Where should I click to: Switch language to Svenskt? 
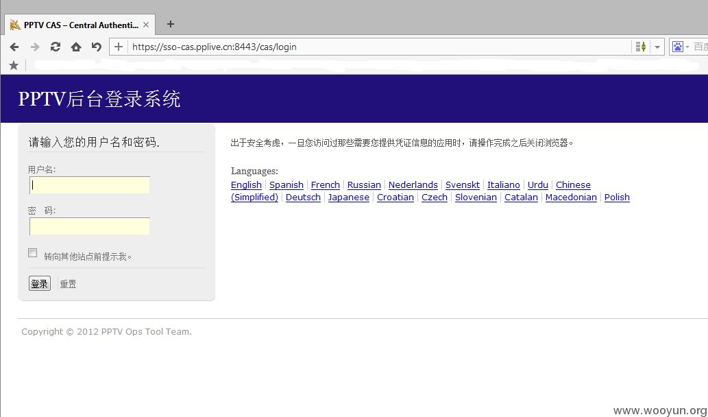pos(463,184)
